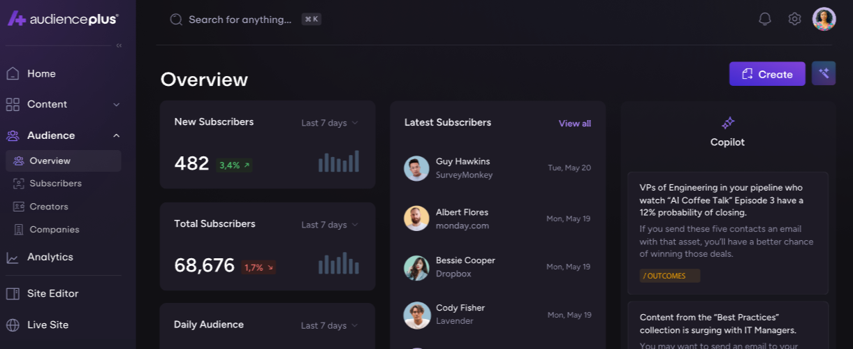Image resolution: width=853 pixels, height=349 pixels.
Task: Open the user profile avatar
Action: click(824, 19)
